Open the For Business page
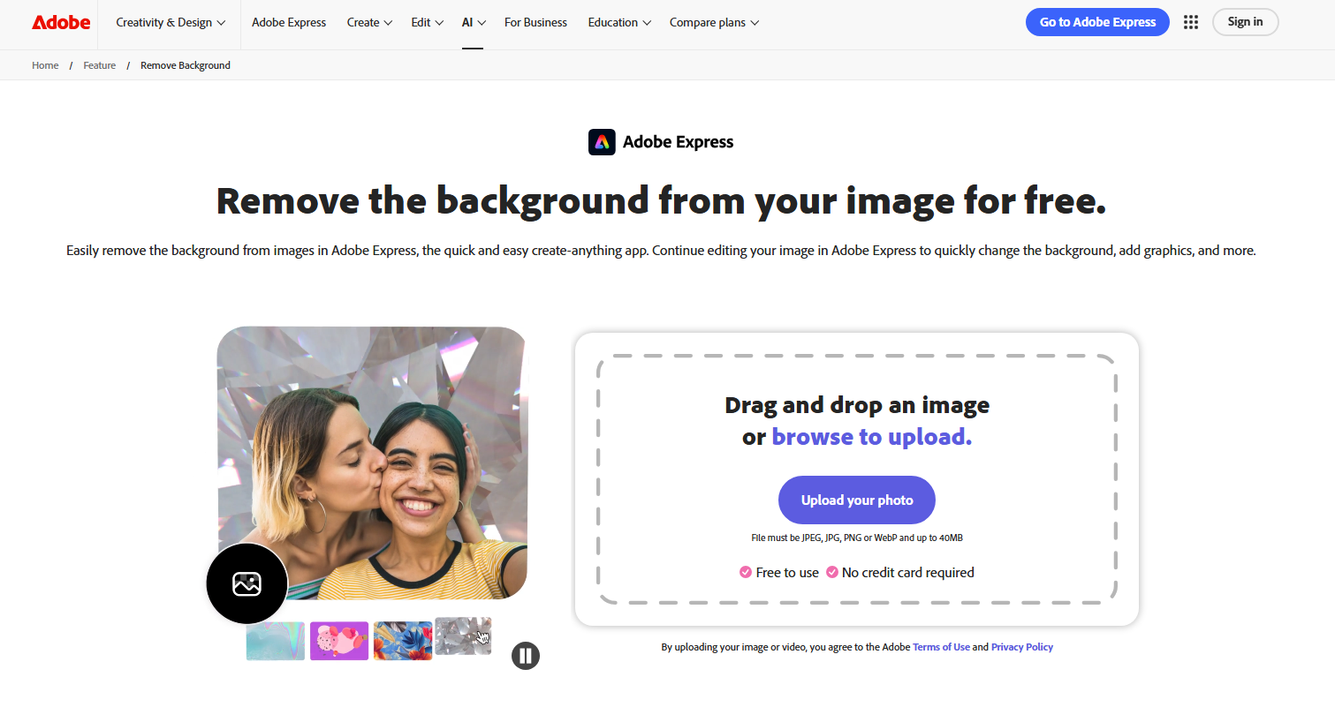The image size is (1335, 722). (x=535, y=22)
